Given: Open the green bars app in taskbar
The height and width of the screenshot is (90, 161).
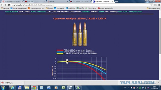Looking at the screenshot, I should pos(78,88).
